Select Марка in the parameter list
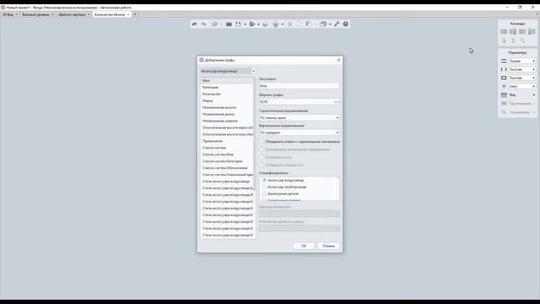 pyautogui.click(x=227, y=100)
